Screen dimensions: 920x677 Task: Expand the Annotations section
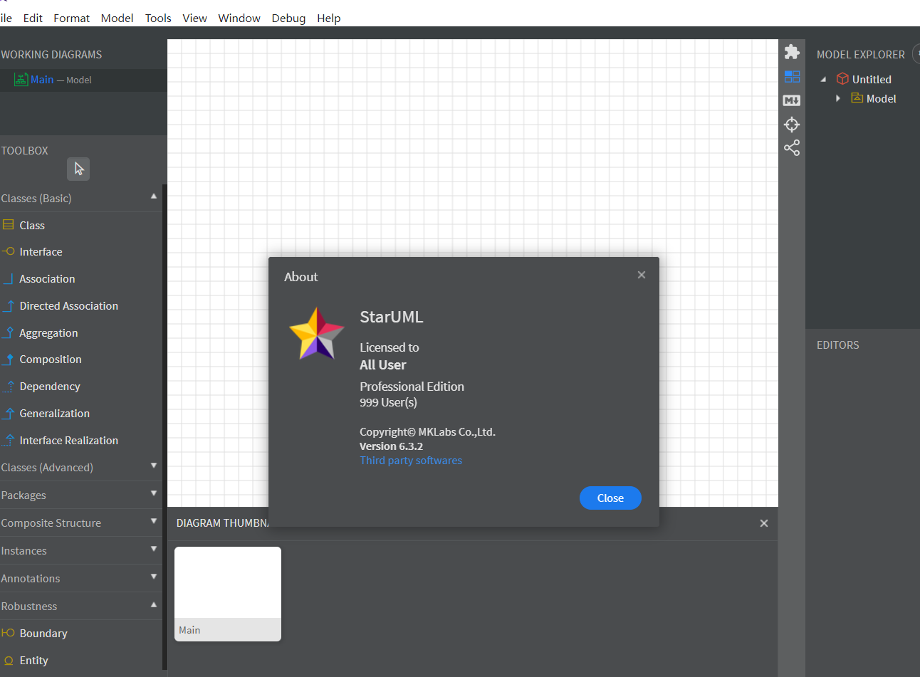click(154, 577)
